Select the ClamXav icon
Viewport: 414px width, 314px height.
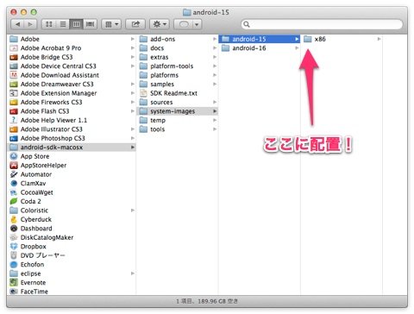coord(14,183)
